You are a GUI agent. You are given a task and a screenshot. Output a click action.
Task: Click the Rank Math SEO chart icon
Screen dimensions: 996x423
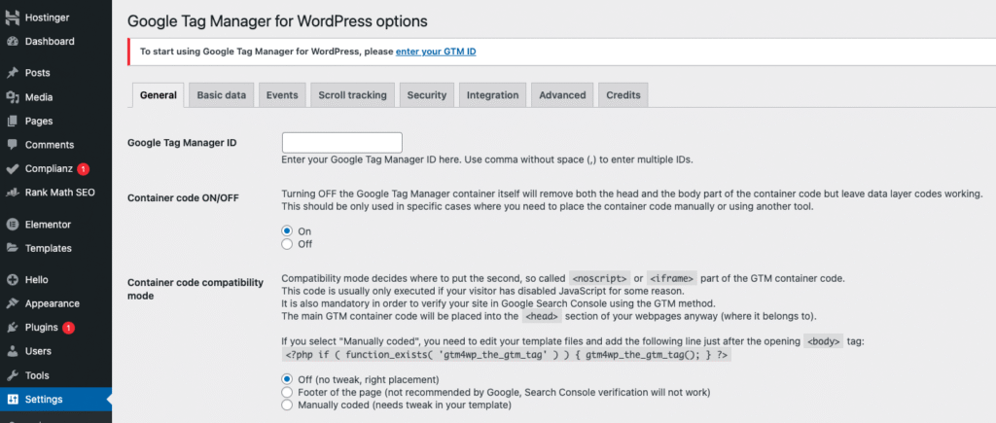[x=13, y=193]
